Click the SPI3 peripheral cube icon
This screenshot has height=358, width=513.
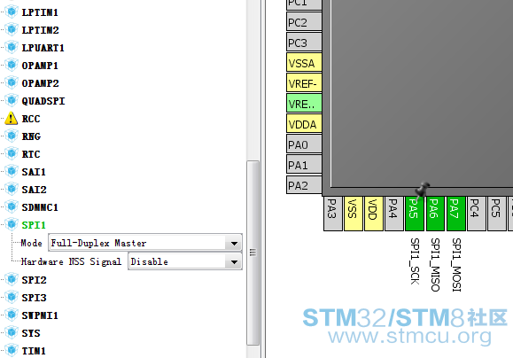12,297
